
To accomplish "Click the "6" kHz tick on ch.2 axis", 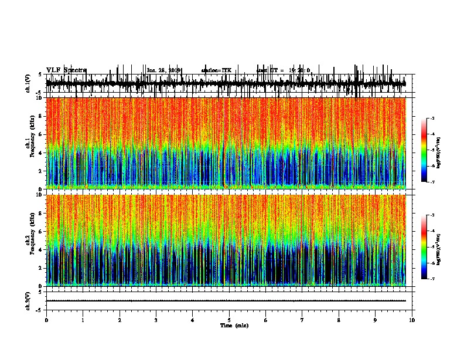I will 41,231.
